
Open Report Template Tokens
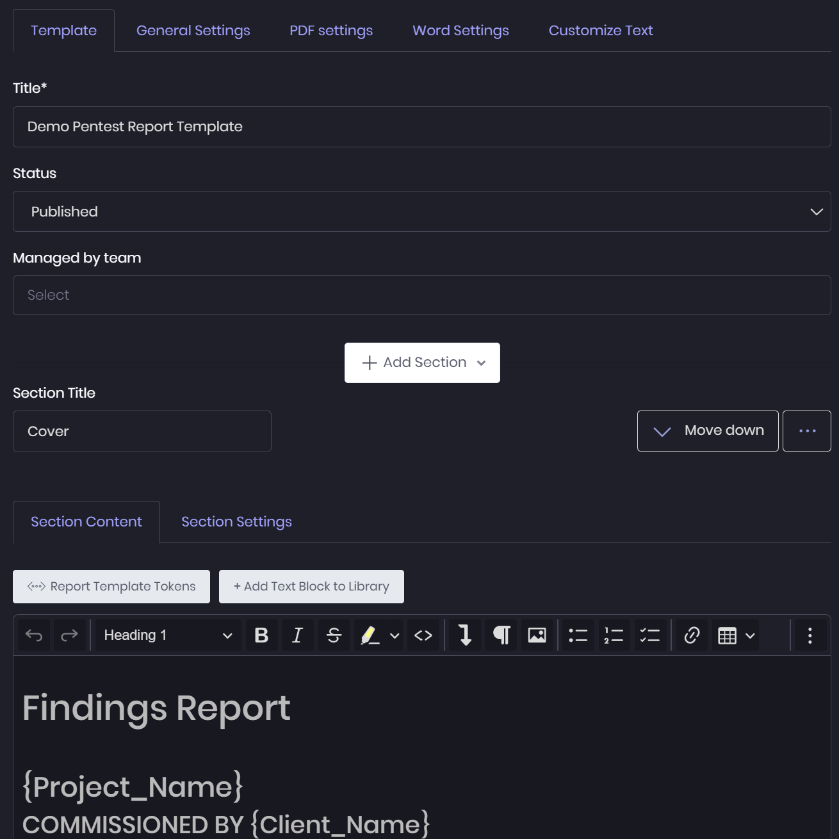(111, 587)
